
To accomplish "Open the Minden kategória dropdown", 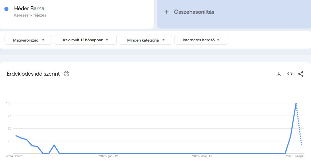I will [145, 40].
